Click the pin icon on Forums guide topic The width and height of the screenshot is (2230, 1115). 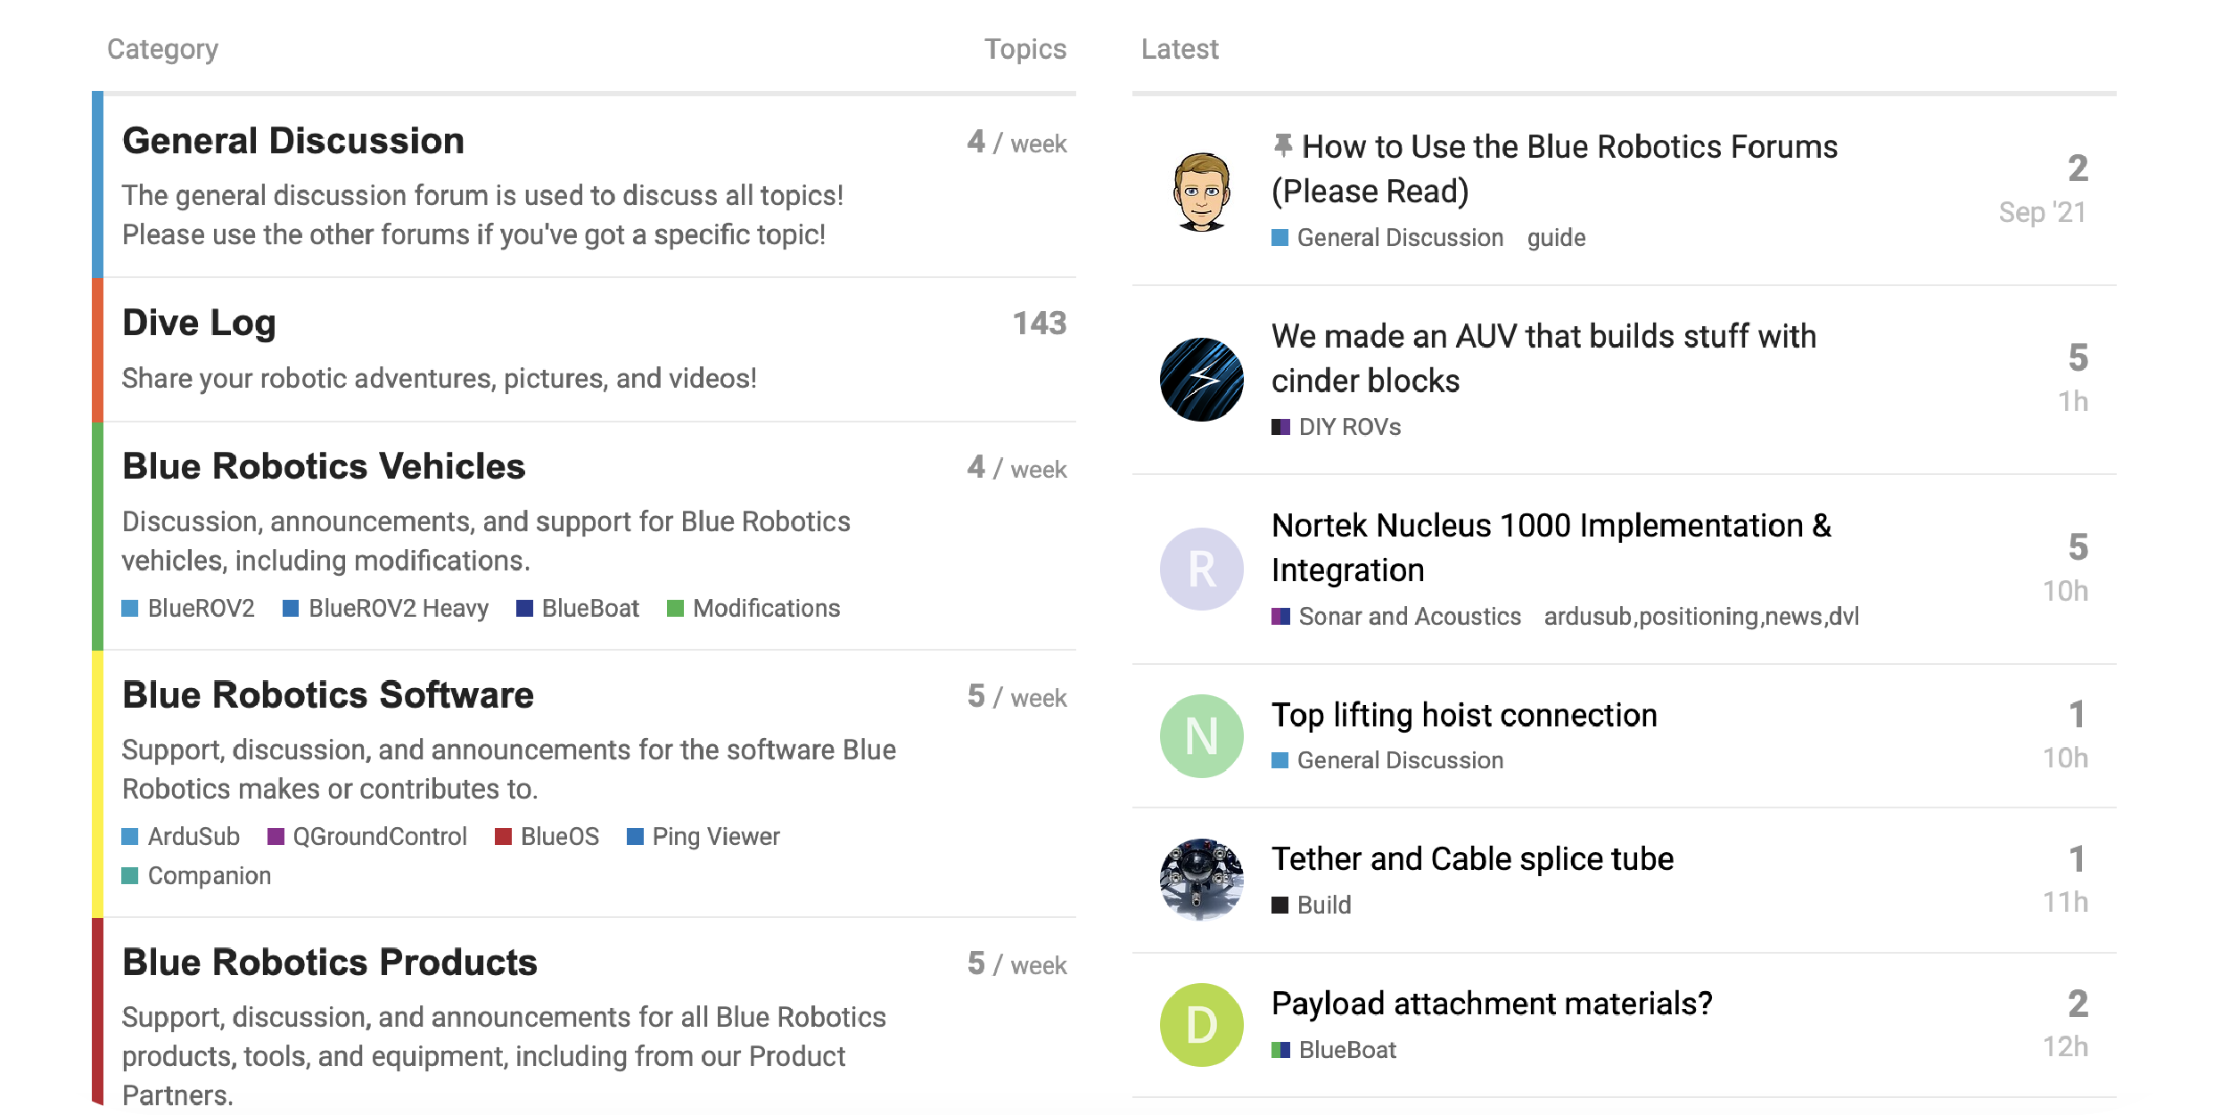tap(1282, 145)
